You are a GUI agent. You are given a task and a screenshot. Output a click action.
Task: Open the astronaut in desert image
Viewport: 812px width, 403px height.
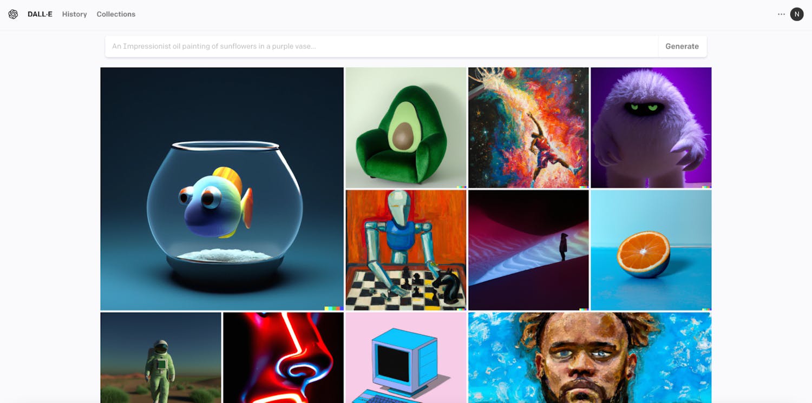[161, 358]
